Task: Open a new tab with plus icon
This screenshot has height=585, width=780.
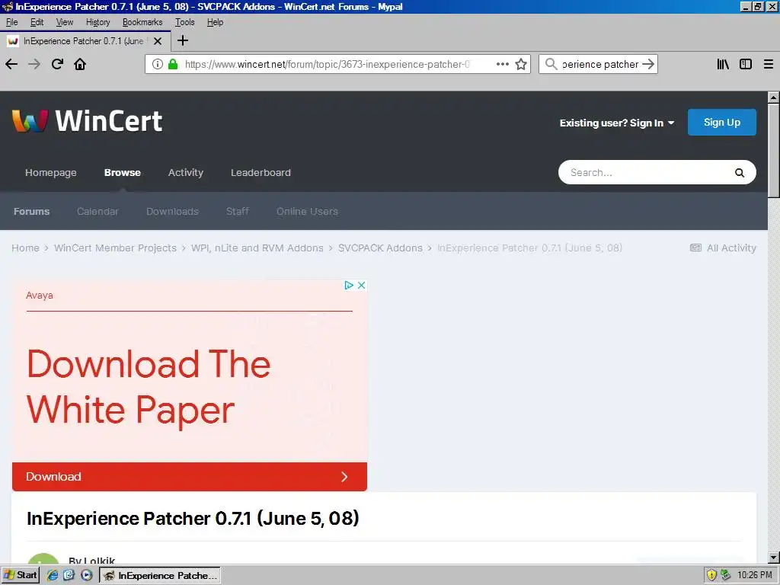Action: 183,40
